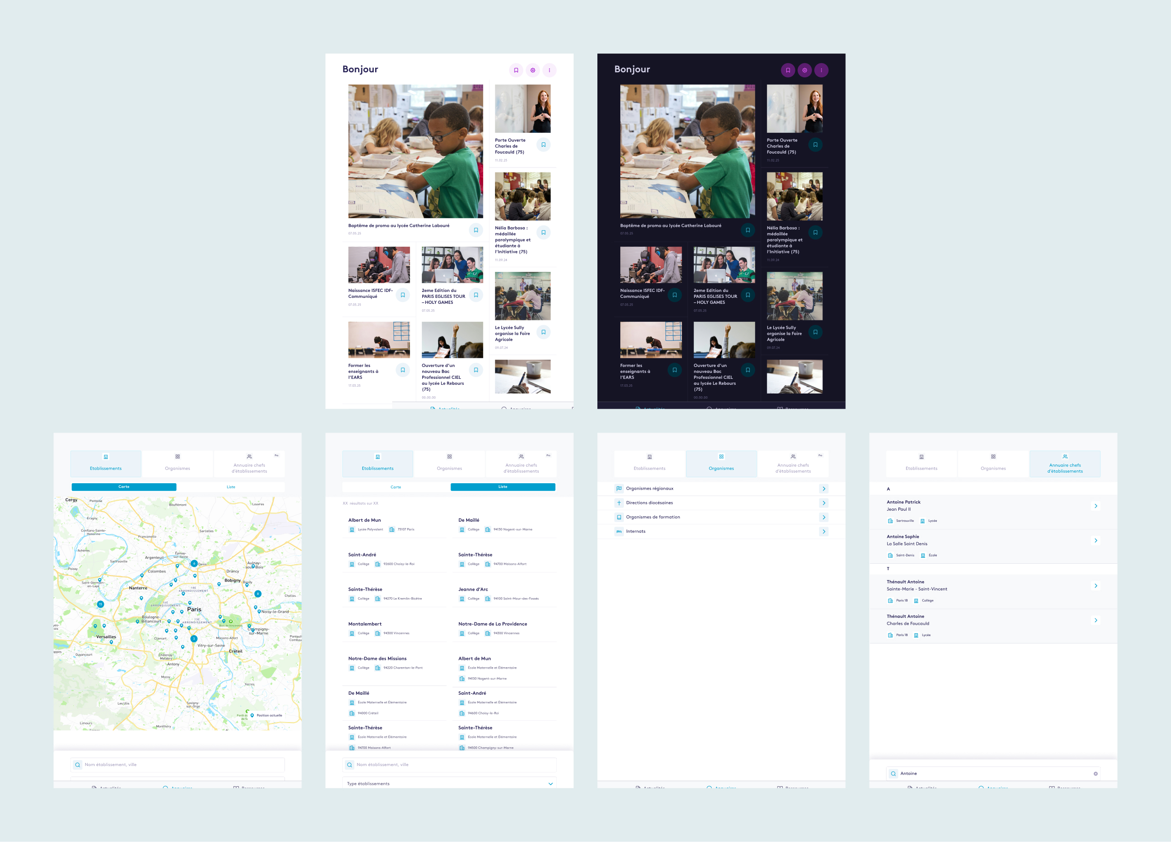
Task: Clear the 'Antoine' search text
Action: pyautogui.click(x=1095, y=773)
